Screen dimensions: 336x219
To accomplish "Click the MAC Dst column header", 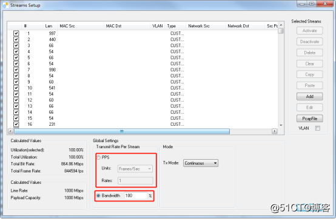I will 127,26.
